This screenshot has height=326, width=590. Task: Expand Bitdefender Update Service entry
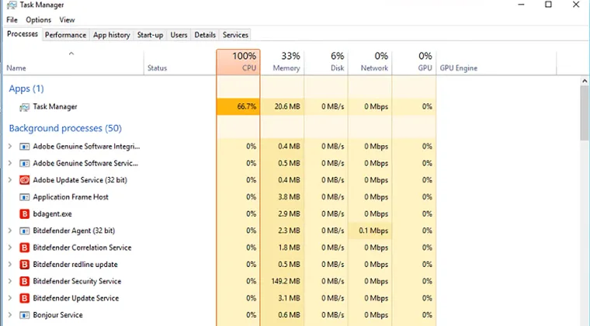(10, 298)
